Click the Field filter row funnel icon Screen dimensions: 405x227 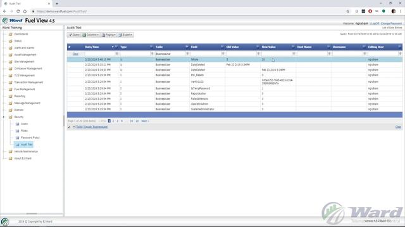click(x=223, y=54)
